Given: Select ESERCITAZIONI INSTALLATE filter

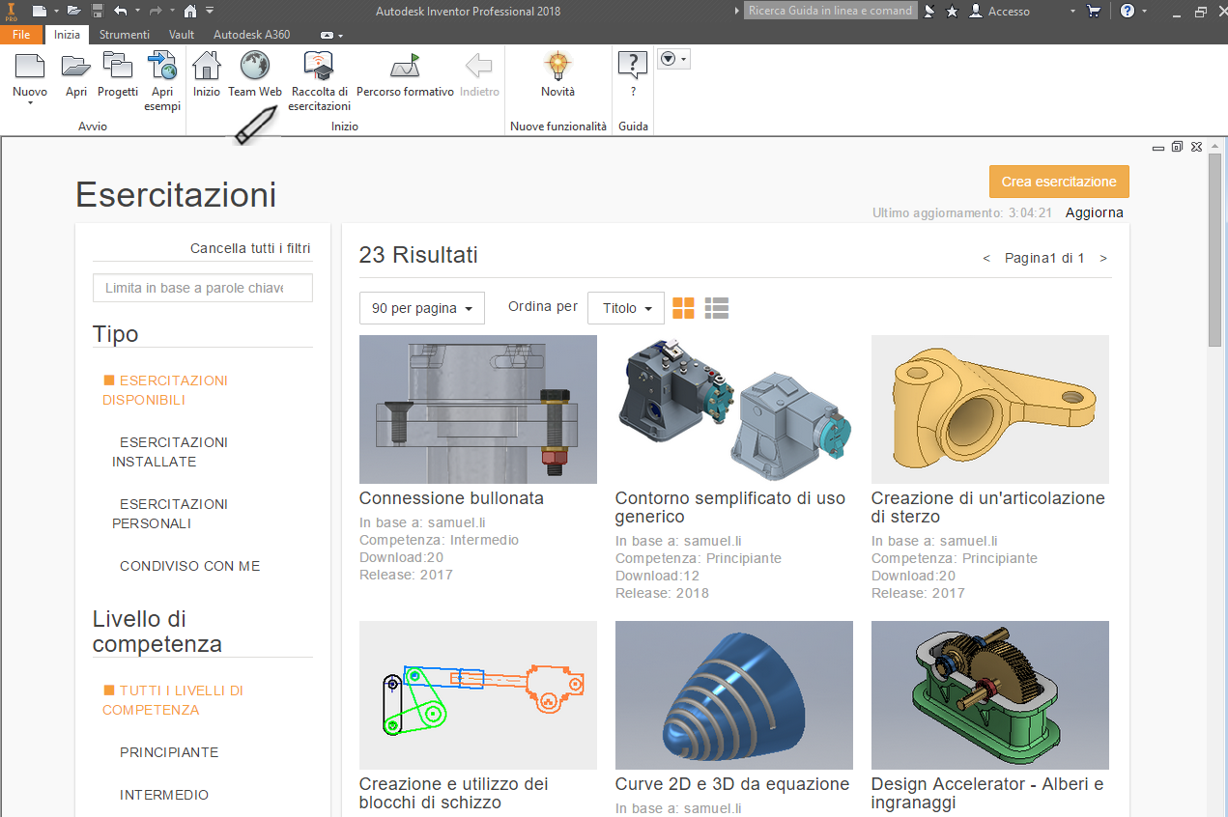Looking at the screenshot, I should [x=170, y=452].
